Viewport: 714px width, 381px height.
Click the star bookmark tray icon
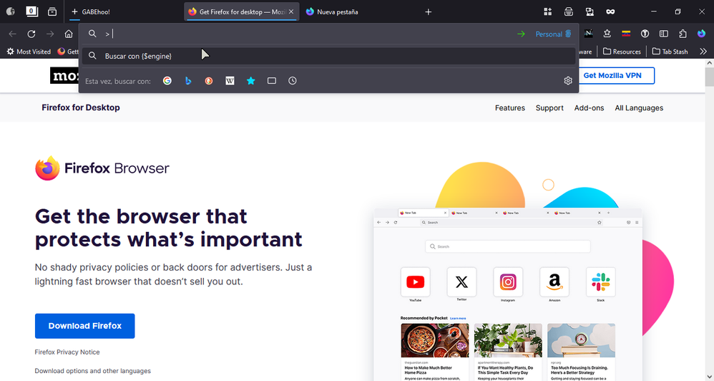coord(607,33)
